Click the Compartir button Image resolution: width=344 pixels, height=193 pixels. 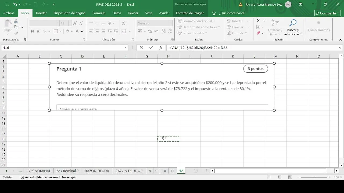(x=327, y=13)
